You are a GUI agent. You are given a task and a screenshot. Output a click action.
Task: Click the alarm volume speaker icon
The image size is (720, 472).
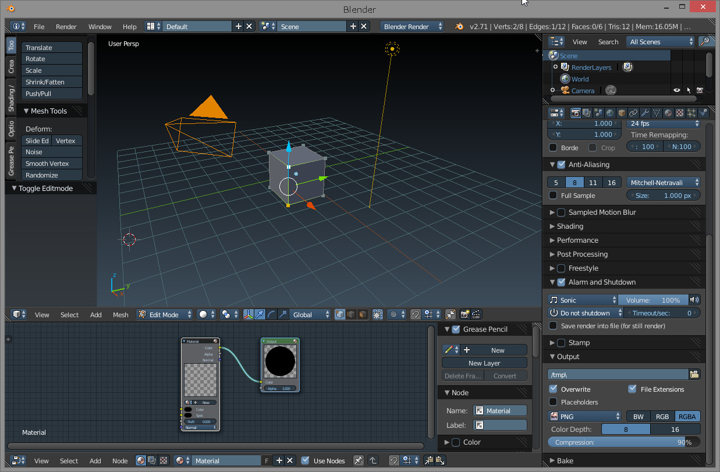pyautogui.click(x=694, y=300)
